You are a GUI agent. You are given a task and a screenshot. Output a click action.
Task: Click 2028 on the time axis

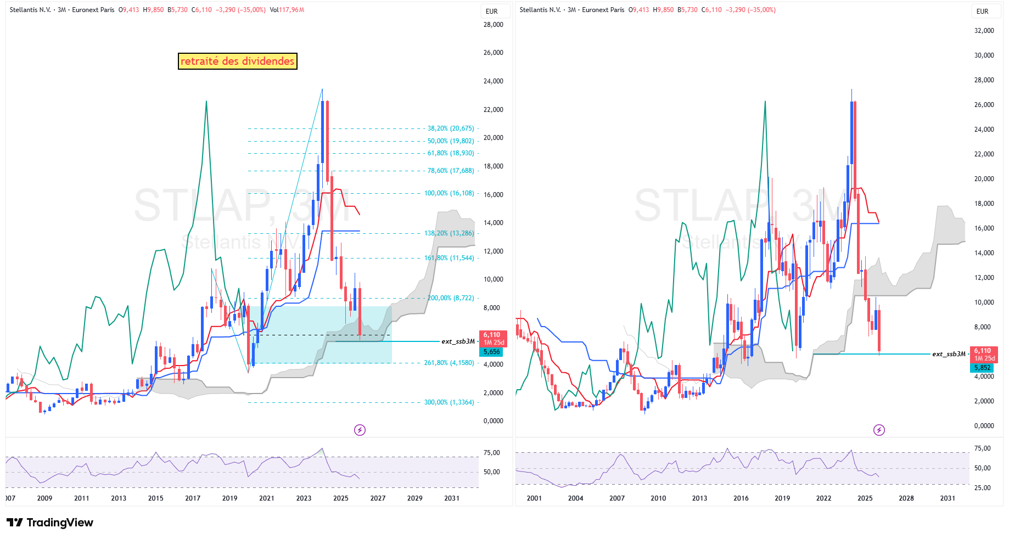coord(906,498)
